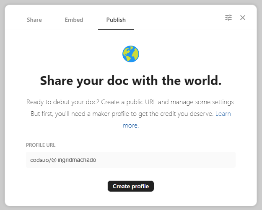Screen dimensions: 262x210
Task: Click the globe earth icon
Action: tap(131, 54)
